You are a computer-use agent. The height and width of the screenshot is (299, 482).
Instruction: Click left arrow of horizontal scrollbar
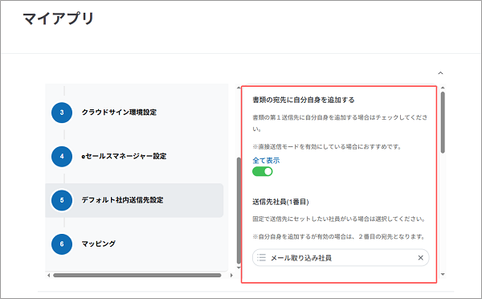pos(48,276)
